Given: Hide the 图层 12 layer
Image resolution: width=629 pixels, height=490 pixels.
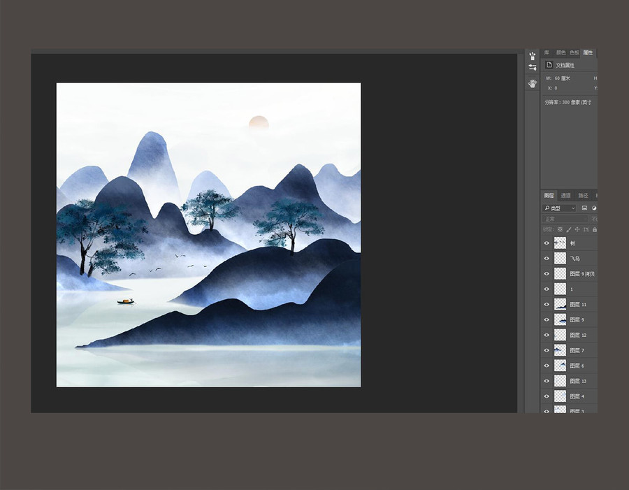Looking at the screenshot, I should click(x=547, y=335).
